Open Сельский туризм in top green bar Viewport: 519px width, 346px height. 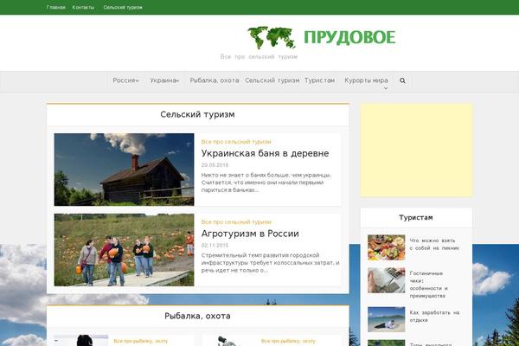(x=123, y=7)
